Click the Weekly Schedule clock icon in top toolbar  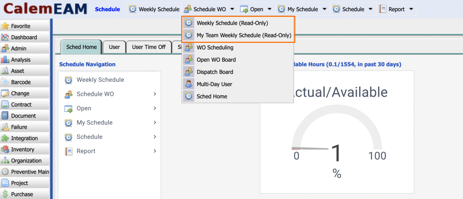[x=133, y=9]
